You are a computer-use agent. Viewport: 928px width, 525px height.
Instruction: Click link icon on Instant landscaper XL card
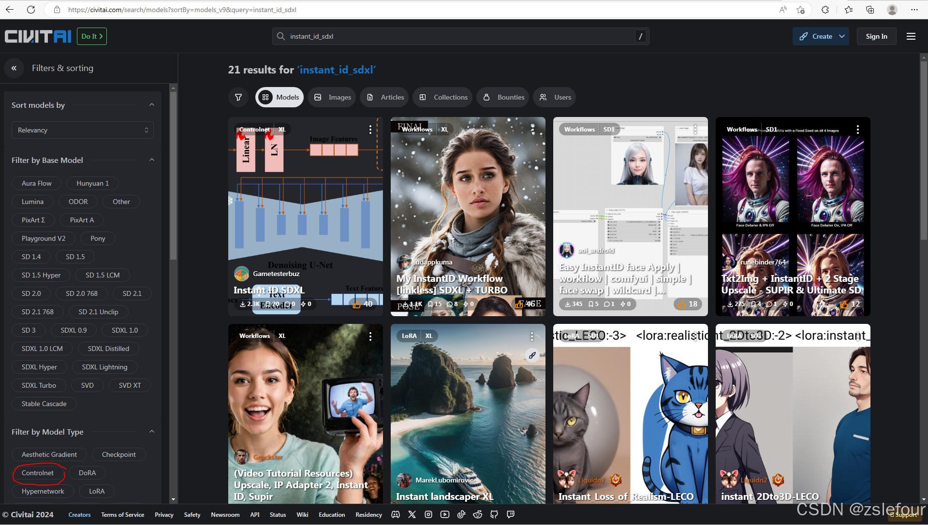coord(532,355)
